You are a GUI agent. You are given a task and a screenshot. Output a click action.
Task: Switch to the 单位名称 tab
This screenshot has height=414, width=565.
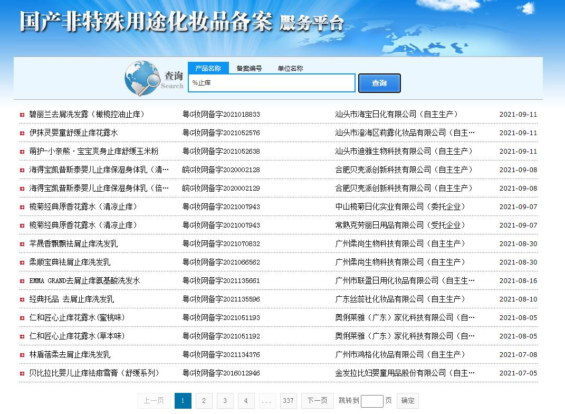290,68
